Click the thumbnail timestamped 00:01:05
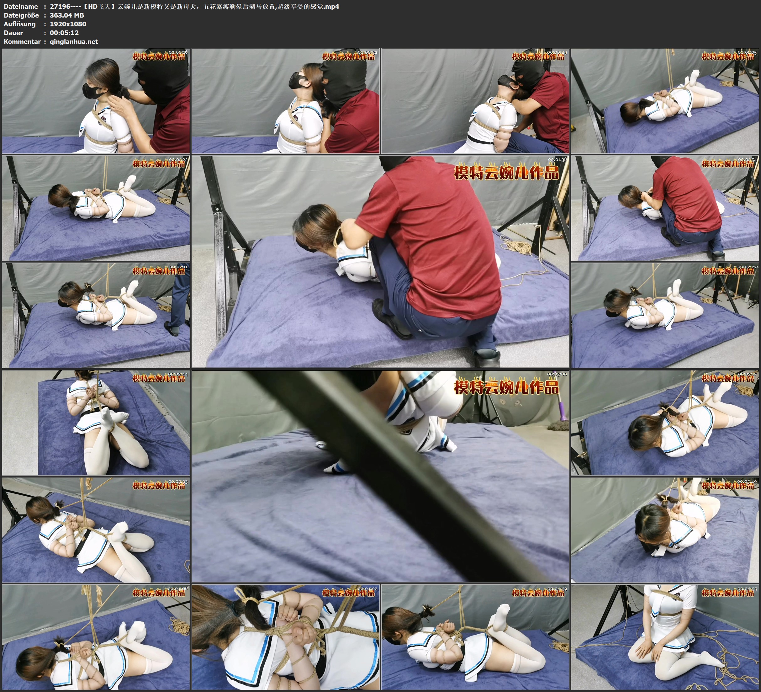The width and height of the screenshot is (761, 692). pyautogui.click(x=665, y=101)
